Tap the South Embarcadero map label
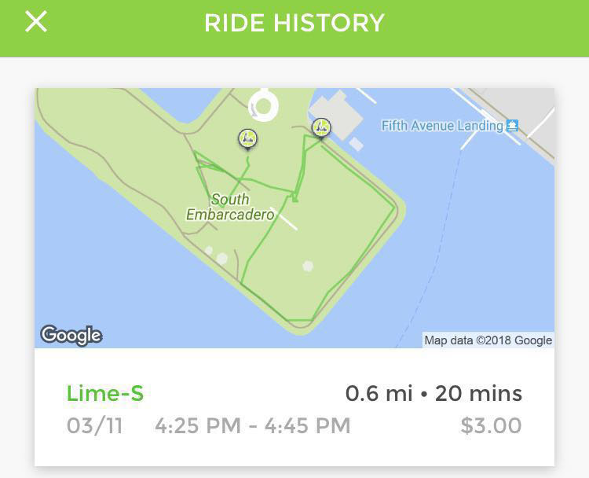The image size is (589, 478). pyautogui.click(x=230, y=207)
